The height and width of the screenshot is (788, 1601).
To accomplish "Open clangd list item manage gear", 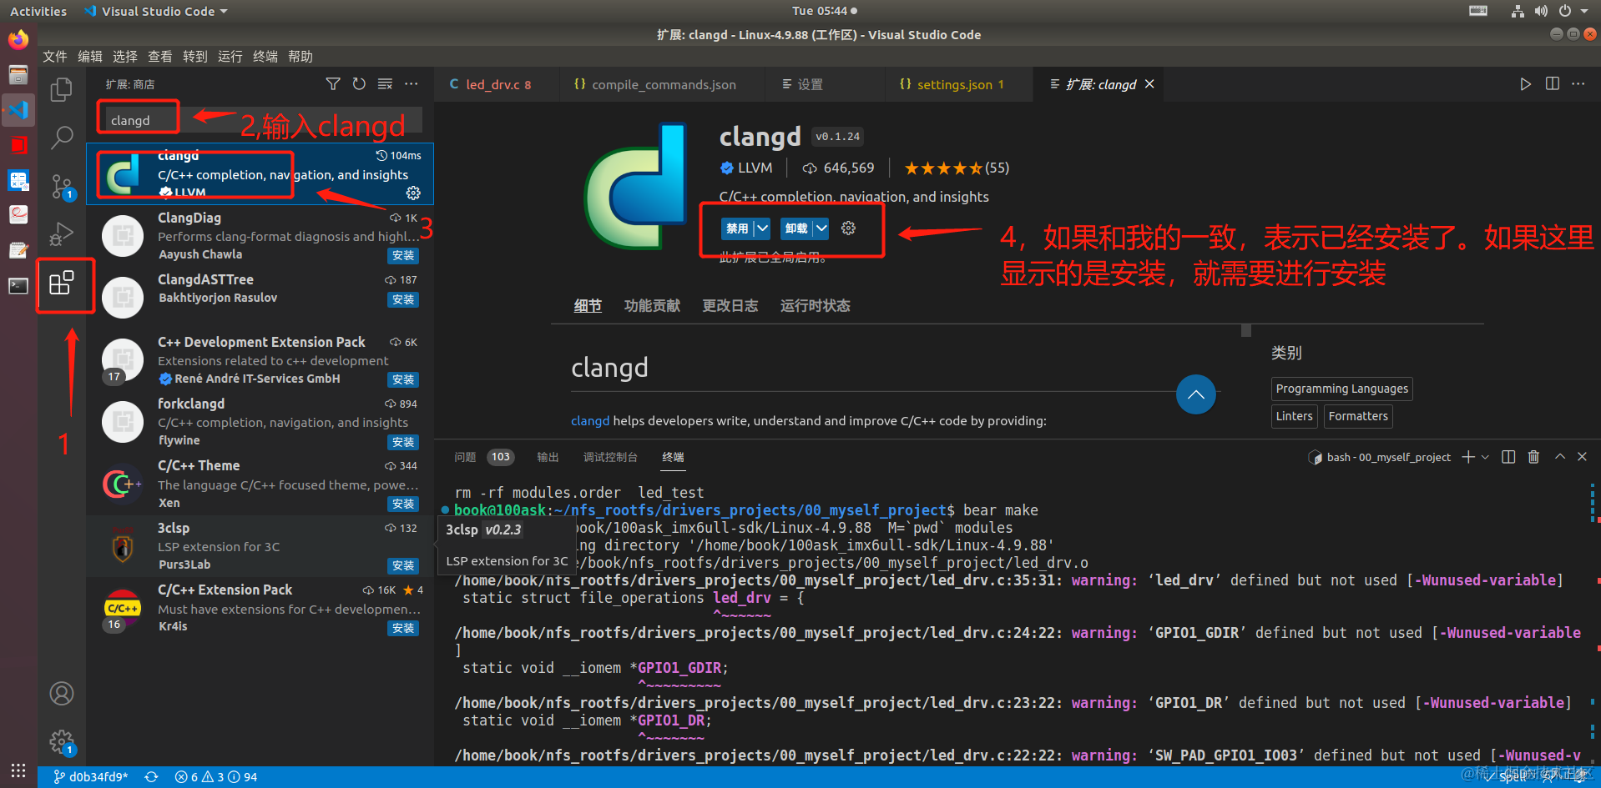I will [413, 193].
